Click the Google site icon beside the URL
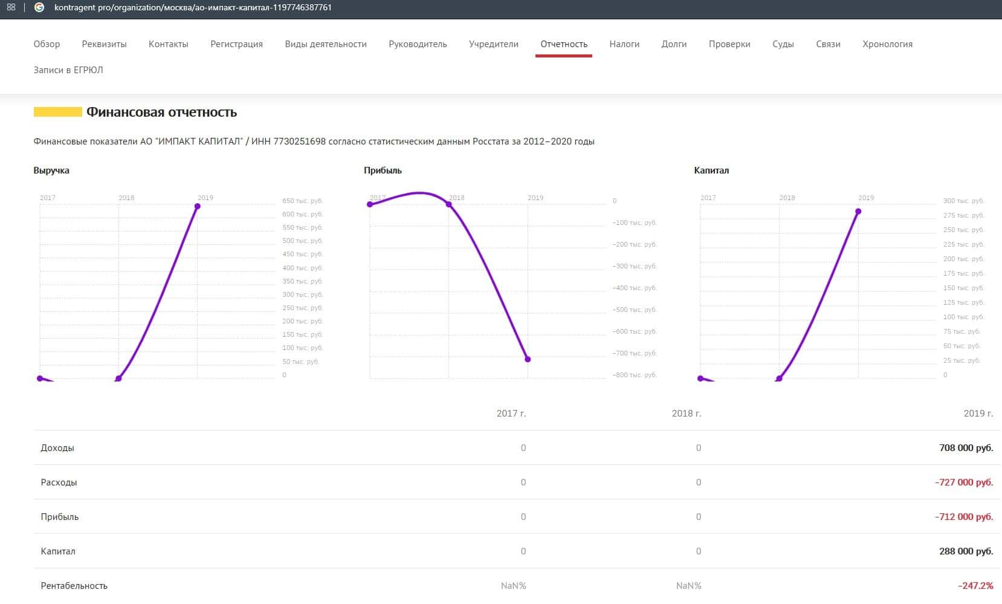1002x604 pixels. tap(39, 8)
